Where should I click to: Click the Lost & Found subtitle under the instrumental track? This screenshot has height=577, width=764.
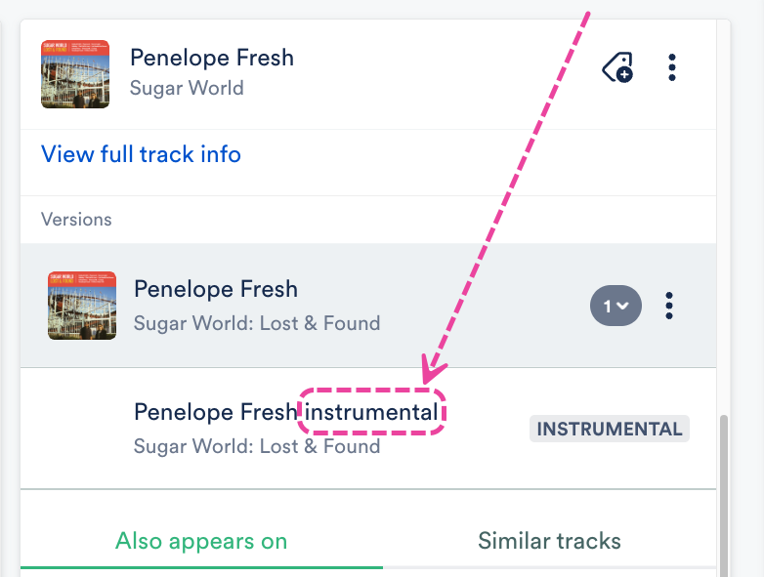(x=257, y=446)
